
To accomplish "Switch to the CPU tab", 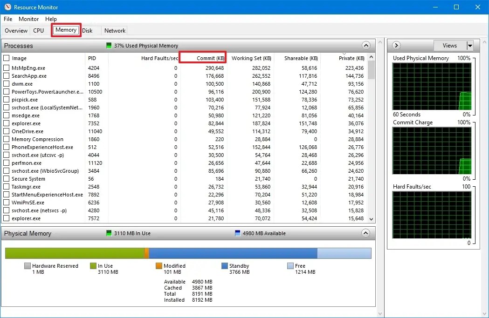I will click(x=38, y=30).
